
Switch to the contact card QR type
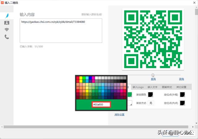(7, 23)
